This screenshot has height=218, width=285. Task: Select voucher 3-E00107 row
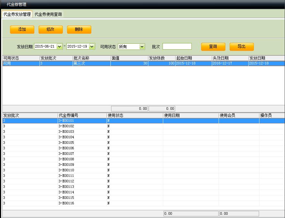pyautogui.click(x=143, y=154)
